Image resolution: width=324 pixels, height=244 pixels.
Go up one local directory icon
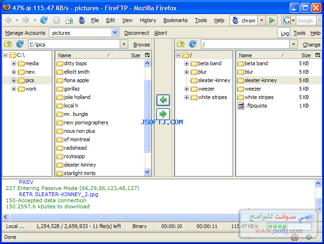(x=8, y=44)
